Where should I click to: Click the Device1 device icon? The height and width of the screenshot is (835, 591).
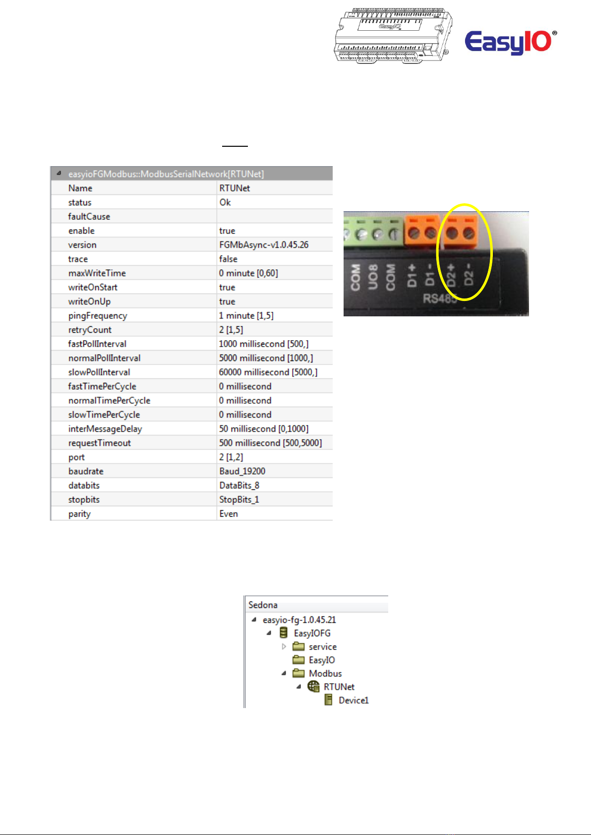[328, 700]
